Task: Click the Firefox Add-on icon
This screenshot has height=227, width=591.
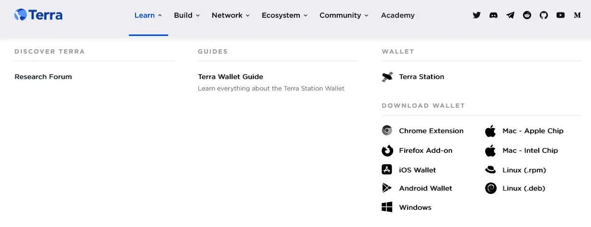Action: pyautogui.click(x=387, y=150)
